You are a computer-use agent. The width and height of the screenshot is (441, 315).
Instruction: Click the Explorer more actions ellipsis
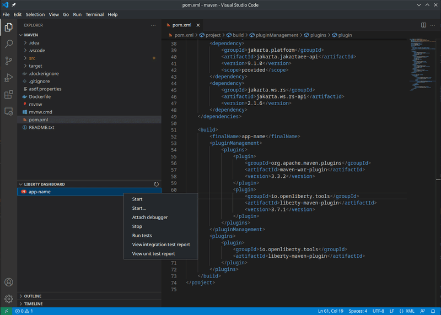pos(153,25)
